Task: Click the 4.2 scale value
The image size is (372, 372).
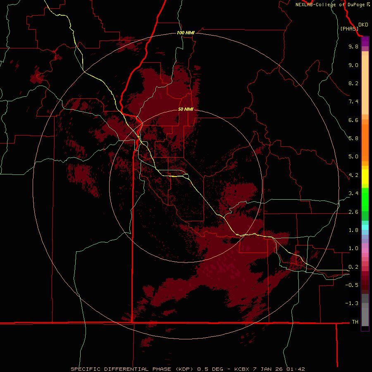Action: click(x=353, y=175)
